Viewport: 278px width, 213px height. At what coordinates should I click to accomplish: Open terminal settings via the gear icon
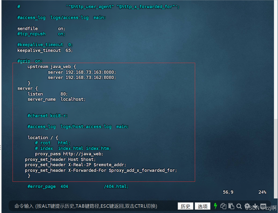(247, 206)
